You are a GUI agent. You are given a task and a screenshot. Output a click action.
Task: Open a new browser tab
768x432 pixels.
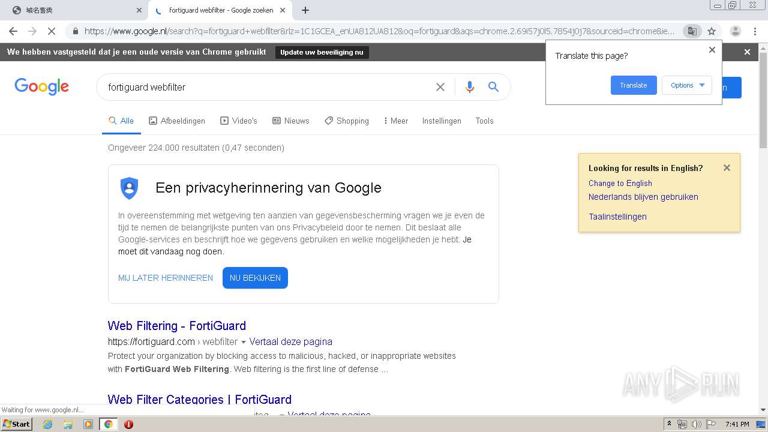[305, 10]
